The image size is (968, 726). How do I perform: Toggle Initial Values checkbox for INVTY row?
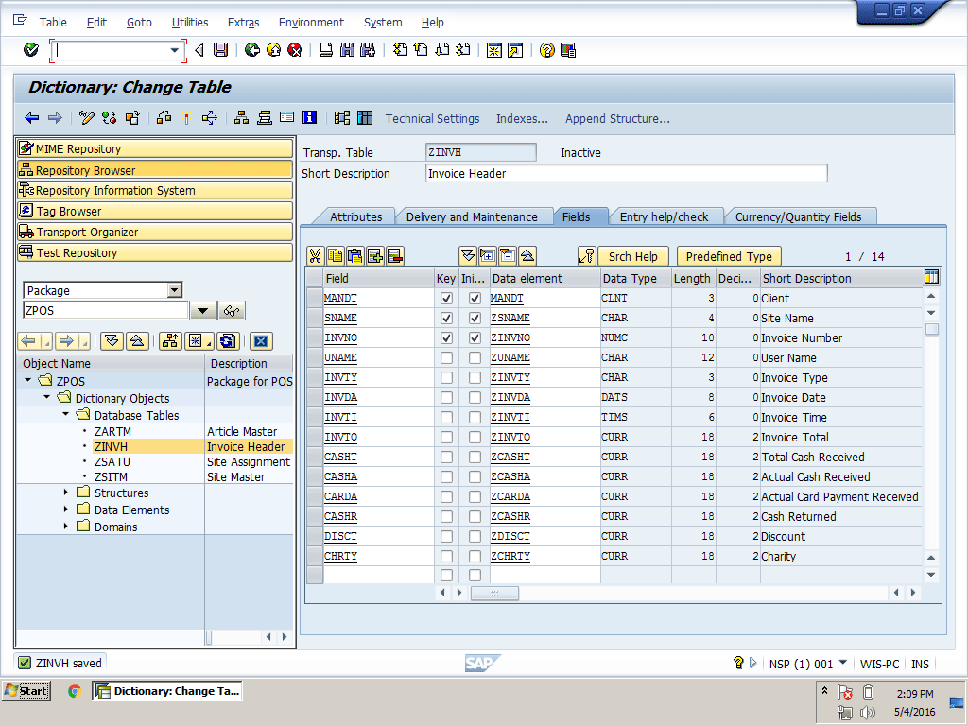(475, 378)
